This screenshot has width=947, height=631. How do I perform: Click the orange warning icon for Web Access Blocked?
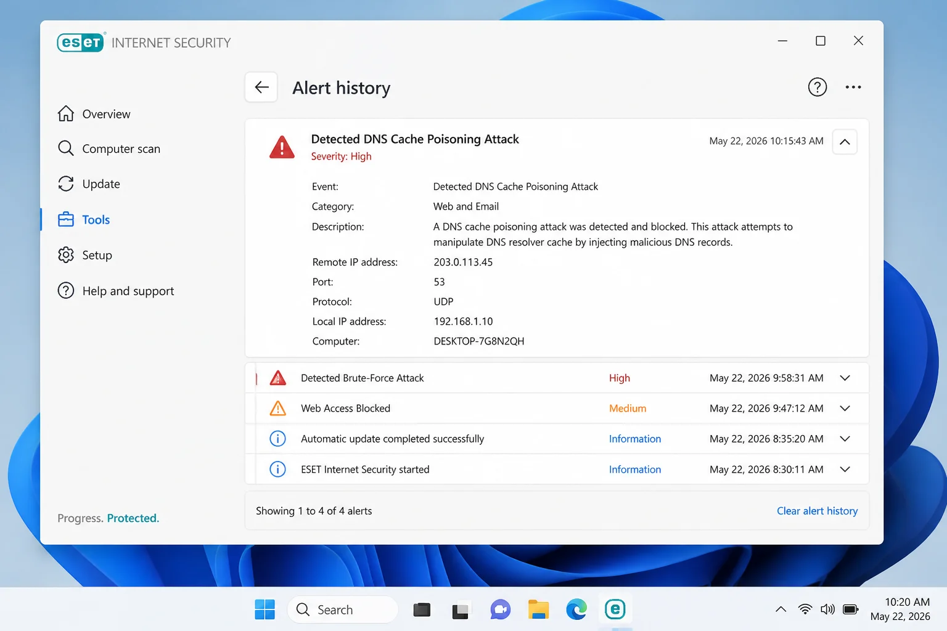coord(278,408)
